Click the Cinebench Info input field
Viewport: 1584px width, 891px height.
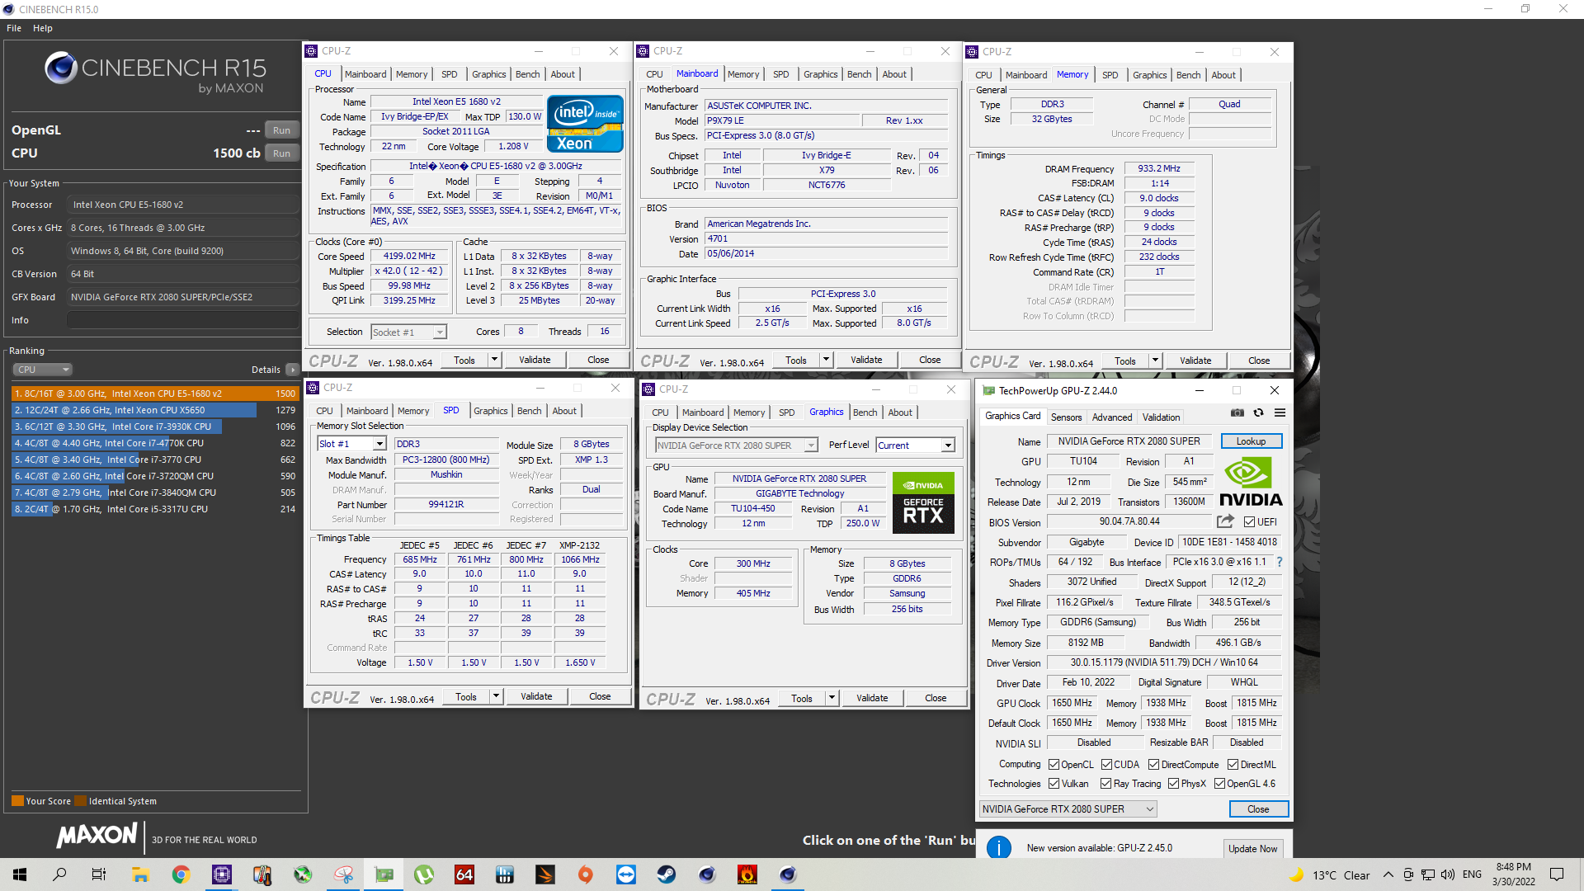tap(182, 320)
